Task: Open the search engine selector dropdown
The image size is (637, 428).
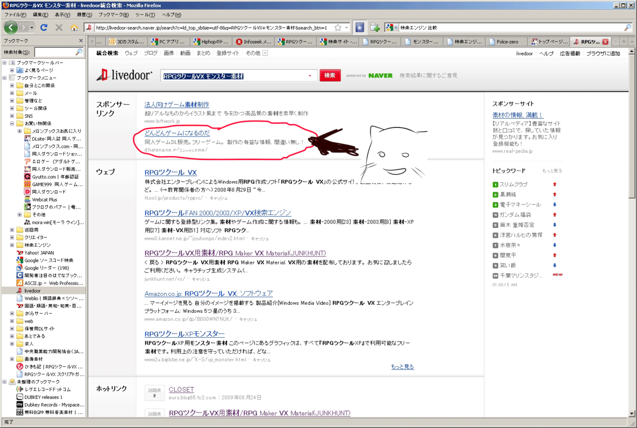Action: 392,27
